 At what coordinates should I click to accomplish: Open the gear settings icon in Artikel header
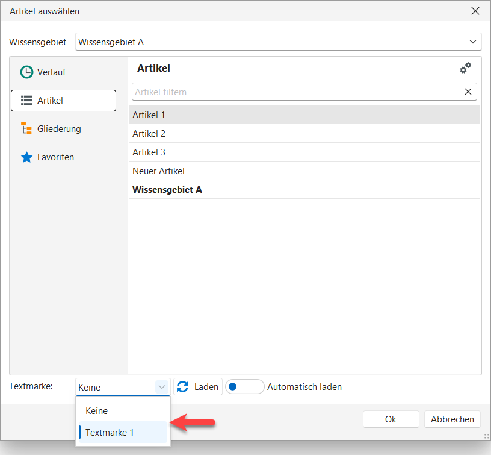coord(465,69)
